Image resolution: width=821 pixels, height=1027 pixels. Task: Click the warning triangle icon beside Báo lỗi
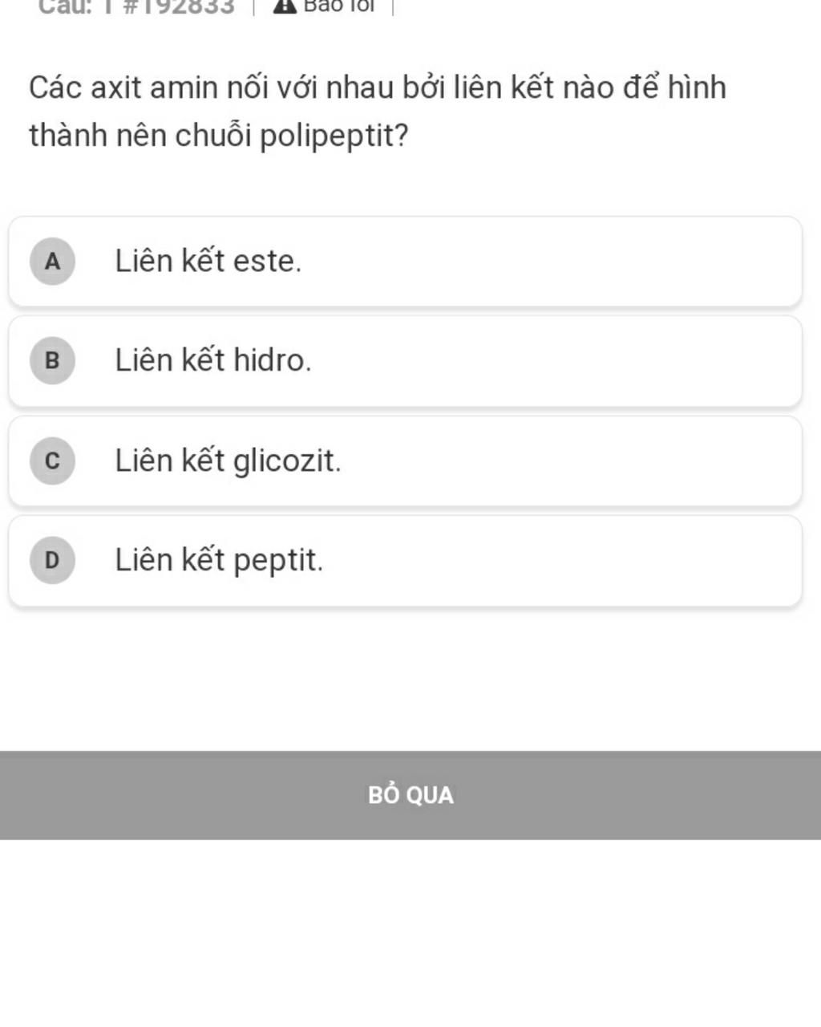[285, 6]
